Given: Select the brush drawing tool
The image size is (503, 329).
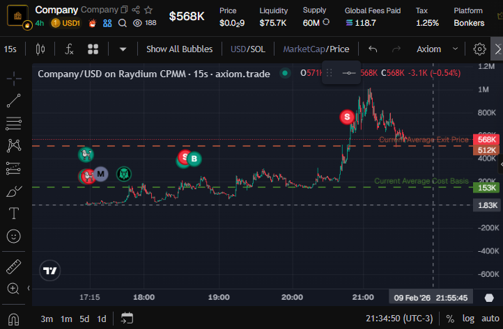Looking at the screenshot, I should (x=14, y=191).
